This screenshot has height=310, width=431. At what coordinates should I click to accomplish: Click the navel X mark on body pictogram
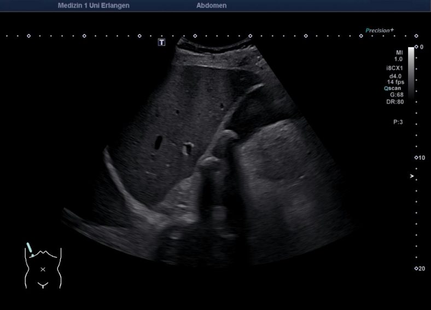click(43, 269)
